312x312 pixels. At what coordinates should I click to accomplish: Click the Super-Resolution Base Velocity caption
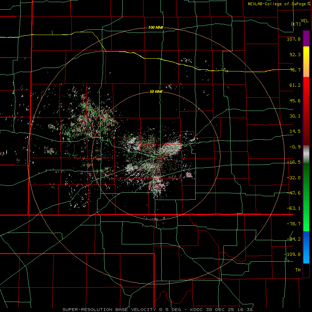[x=157, y=310]
